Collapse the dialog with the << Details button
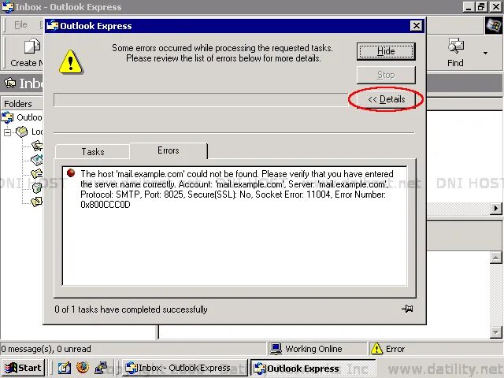Image resolution: width=504 pixels, height=378 pixels. (x=386, y=99)
